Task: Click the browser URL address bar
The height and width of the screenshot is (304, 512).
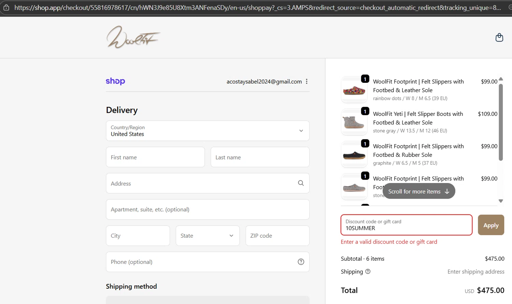Action: pyautogui.click(x=258, y=7)
